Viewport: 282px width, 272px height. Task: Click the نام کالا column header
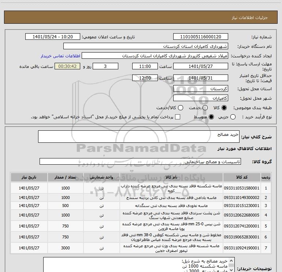click(x=171, y=177)
